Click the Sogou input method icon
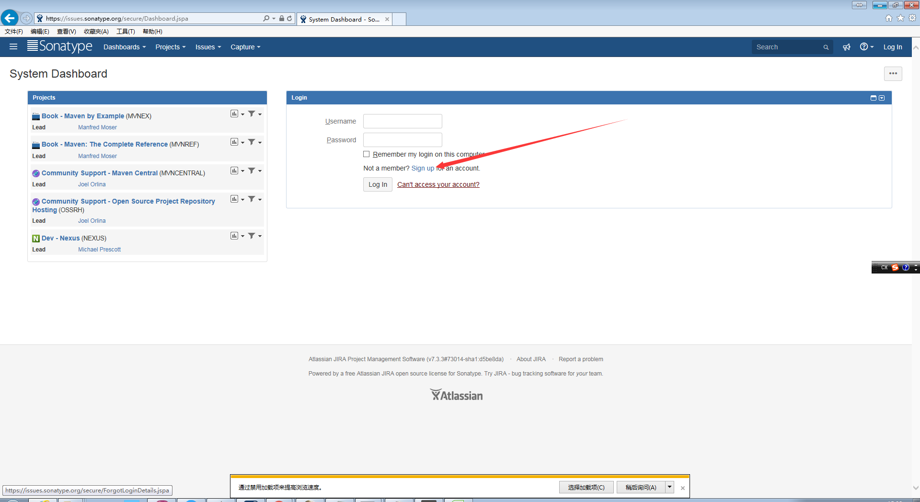Screen dimensions: 920x502 click(x=895, y=267)
